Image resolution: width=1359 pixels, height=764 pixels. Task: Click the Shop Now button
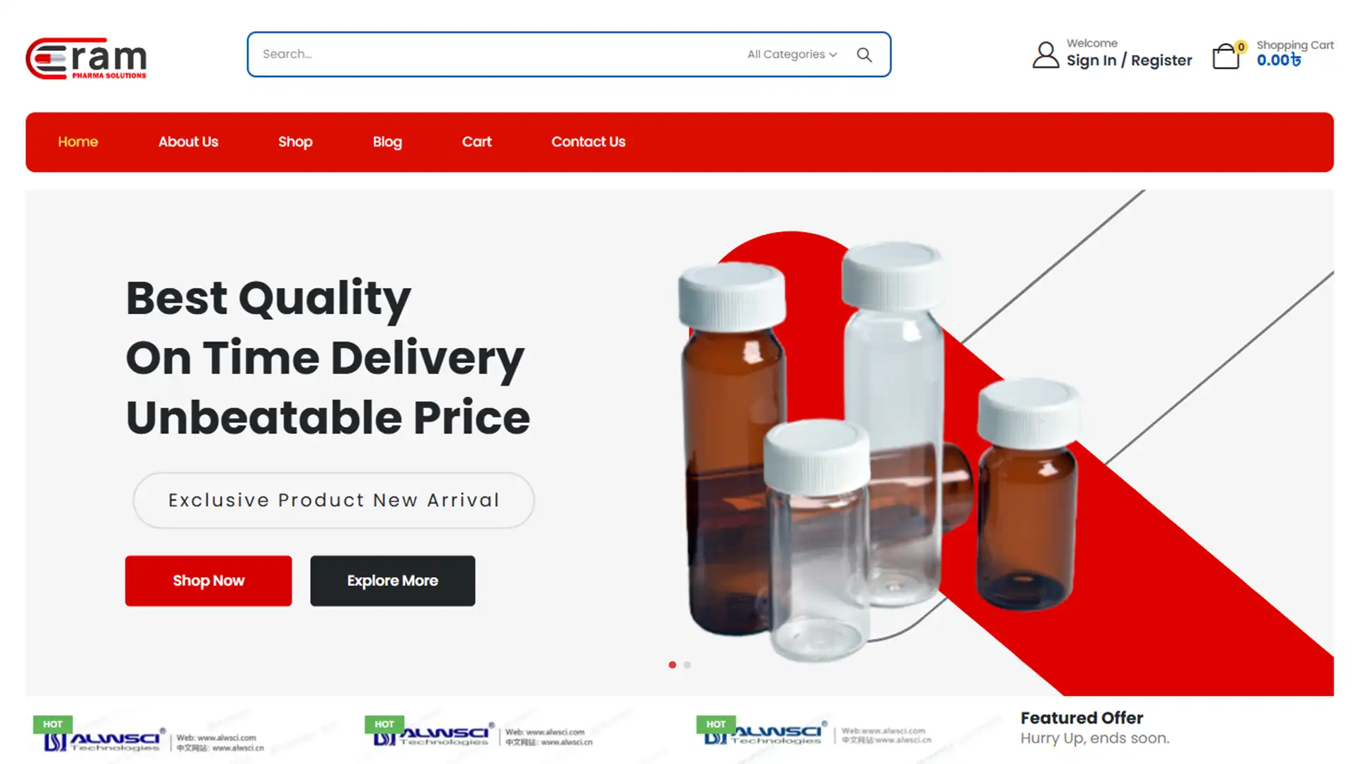click(x=208, y=581)
